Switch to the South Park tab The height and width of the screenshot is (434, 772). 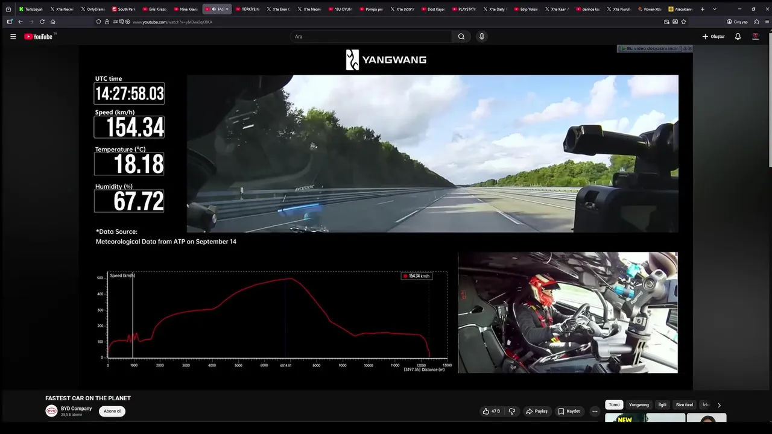[x=123, y=9]
